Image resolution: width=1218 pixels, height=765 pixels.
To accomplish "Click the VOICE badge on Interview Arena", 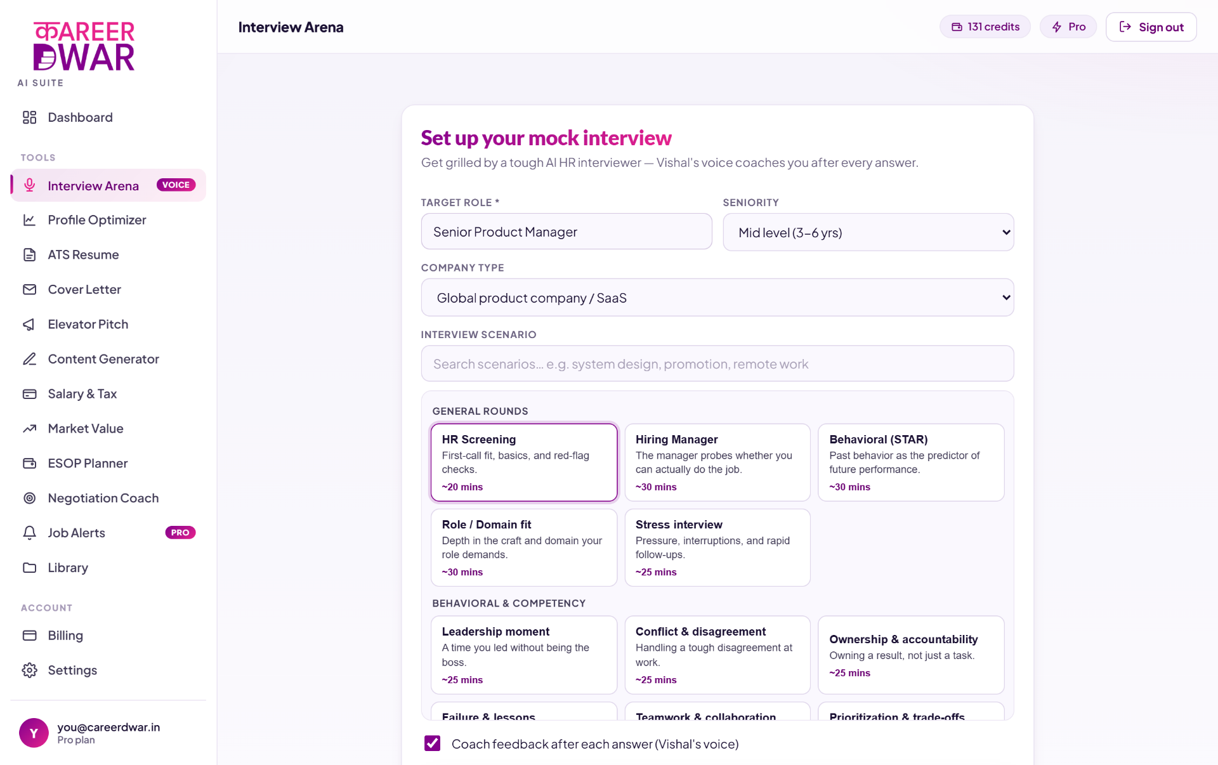I will [x=176, y=185].
